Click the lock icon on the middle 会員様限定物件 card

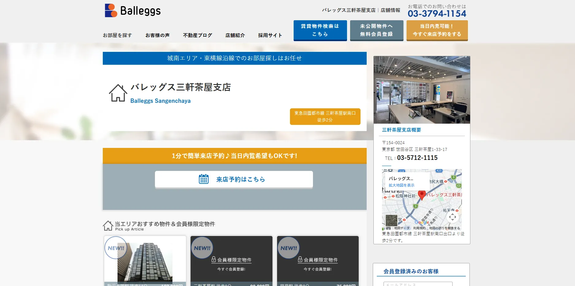coord(214,259)
